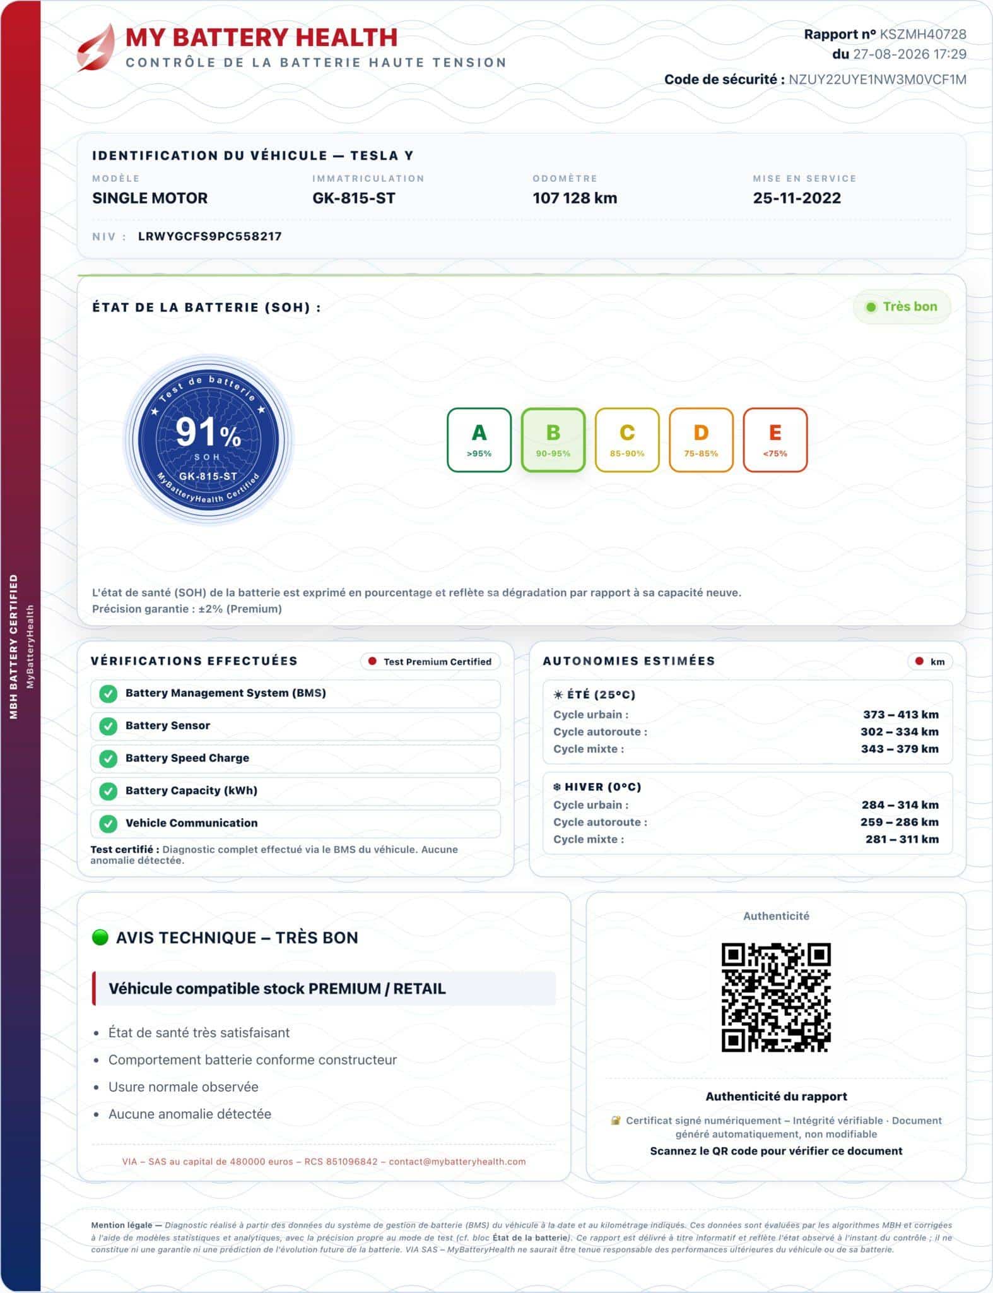
Task: Click the Mention légale footer label
Action: pyautogui.click(x=126, y=1225)
